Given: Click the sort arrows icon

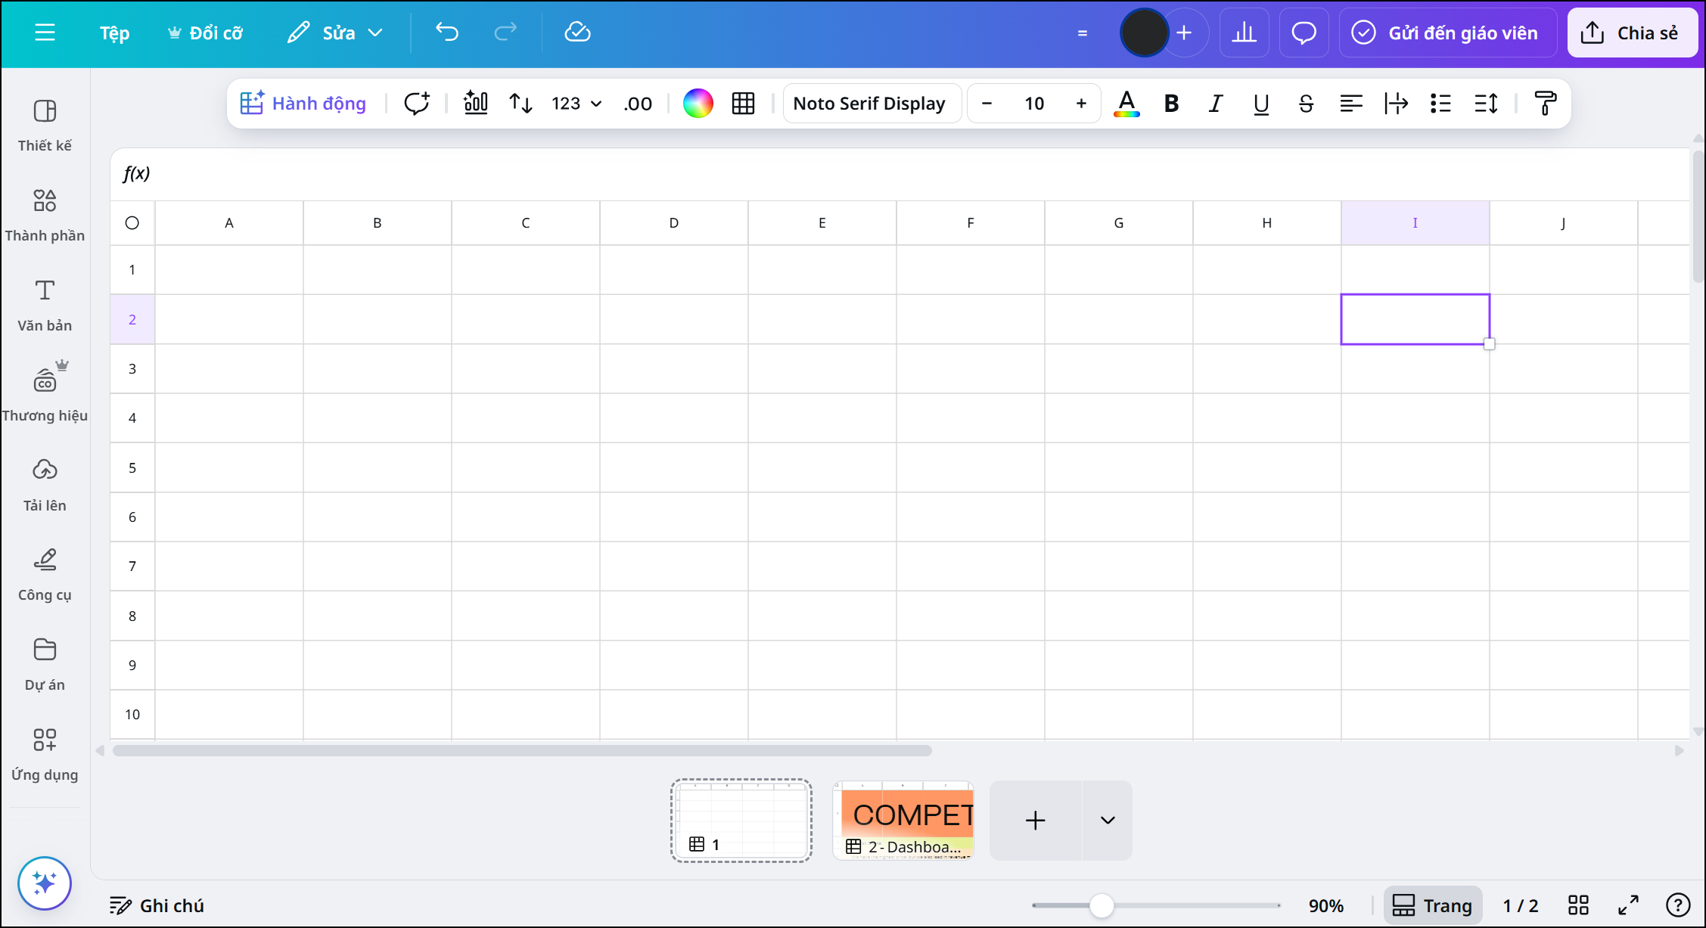Looking at the screenshot, I should [x=521, y=103].
